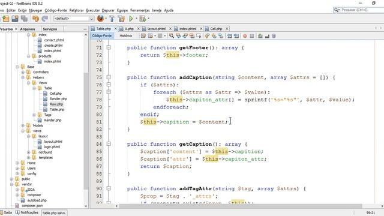The height and width of the screenshot is (216, 384).
Task: Click Shift Line Left icon
Action: point(229,36)
